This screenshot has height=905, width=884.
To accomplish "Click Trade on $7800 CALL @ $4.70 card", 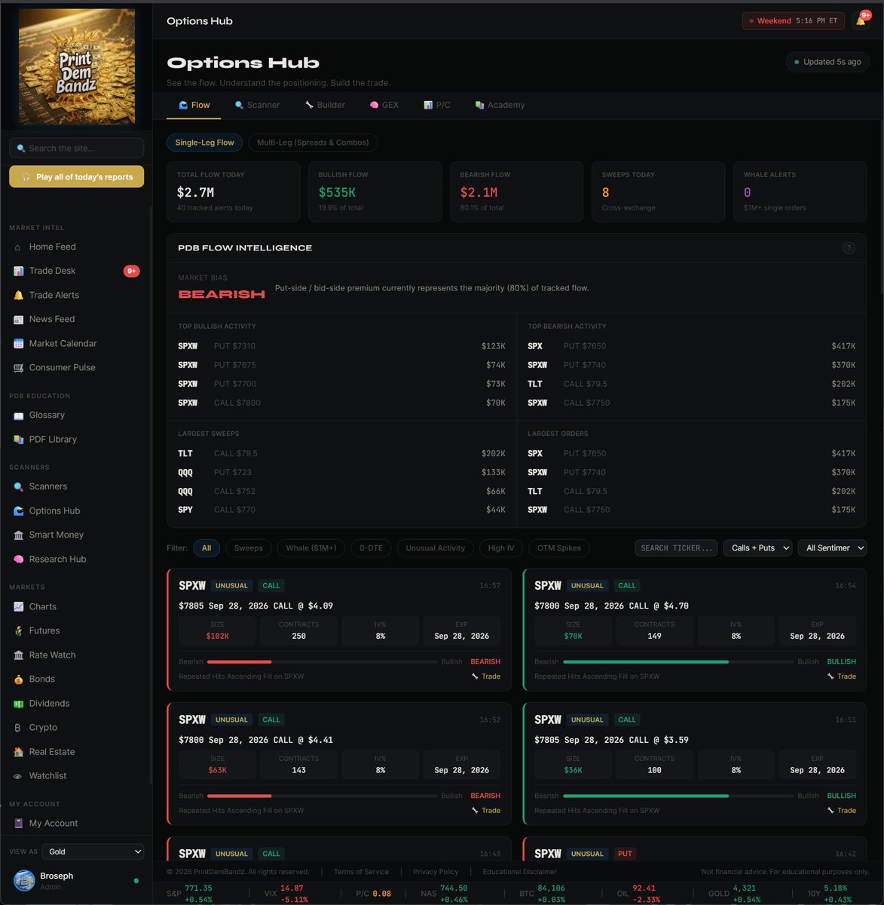I will (x=842, y=676).
